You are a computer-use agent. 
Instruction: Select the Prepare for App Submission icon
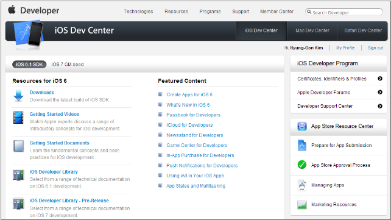302,146
